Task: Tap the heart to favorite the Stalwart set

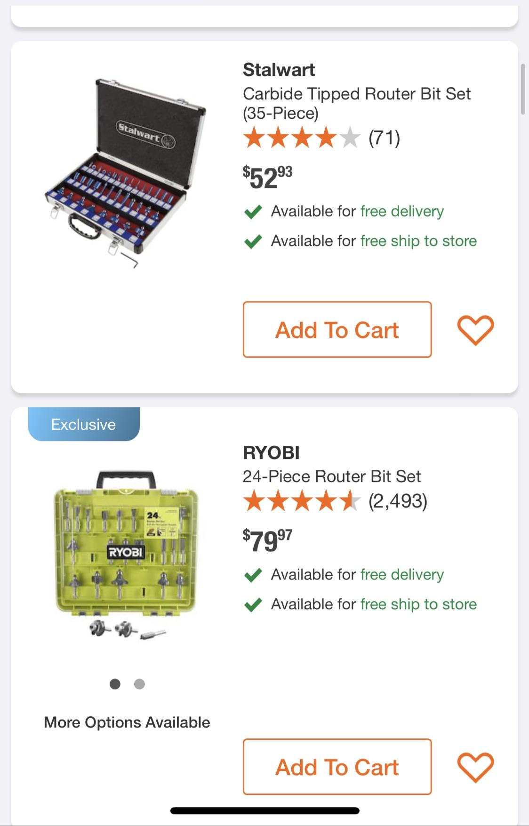Action: coord(477,329)
